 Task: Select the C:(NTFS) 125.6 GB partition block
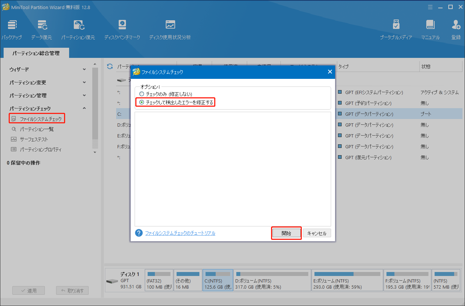point(218,280)
